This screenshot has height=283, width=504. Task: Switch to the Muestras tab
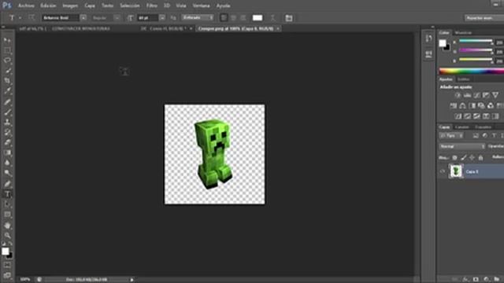(463, 33)
